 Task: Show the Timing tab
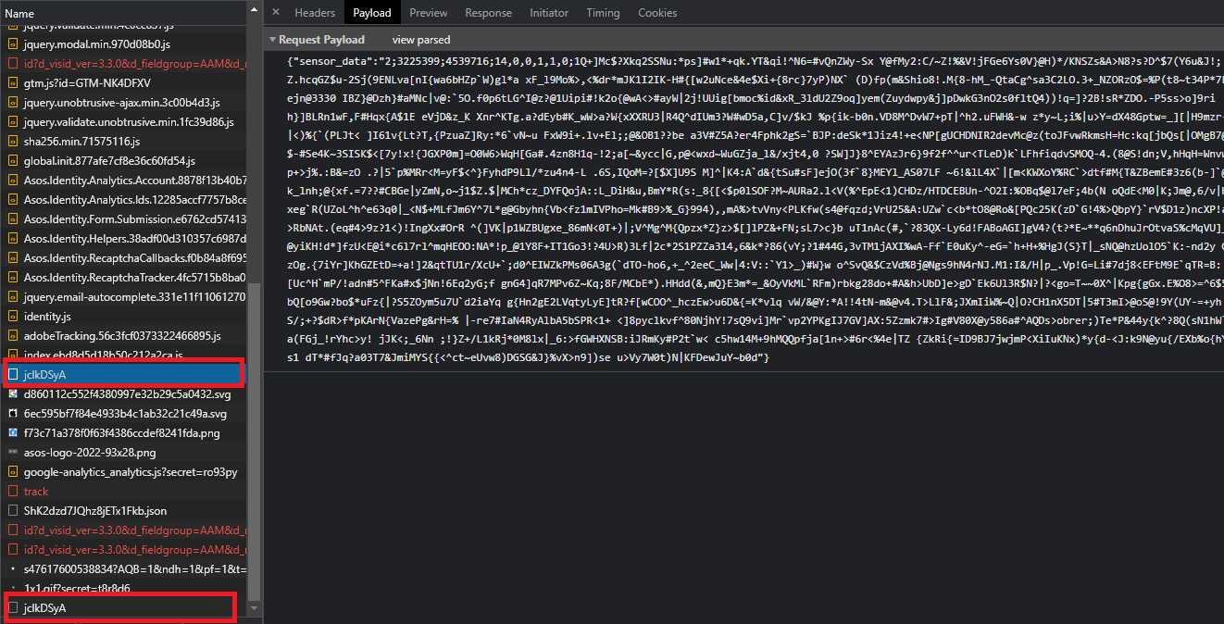tap(603, 13)
